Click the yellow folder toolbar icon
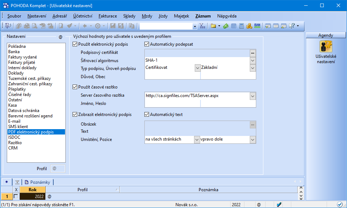This screenshot has height=208, width=347. pyautogui.click(x=213, y=26)
